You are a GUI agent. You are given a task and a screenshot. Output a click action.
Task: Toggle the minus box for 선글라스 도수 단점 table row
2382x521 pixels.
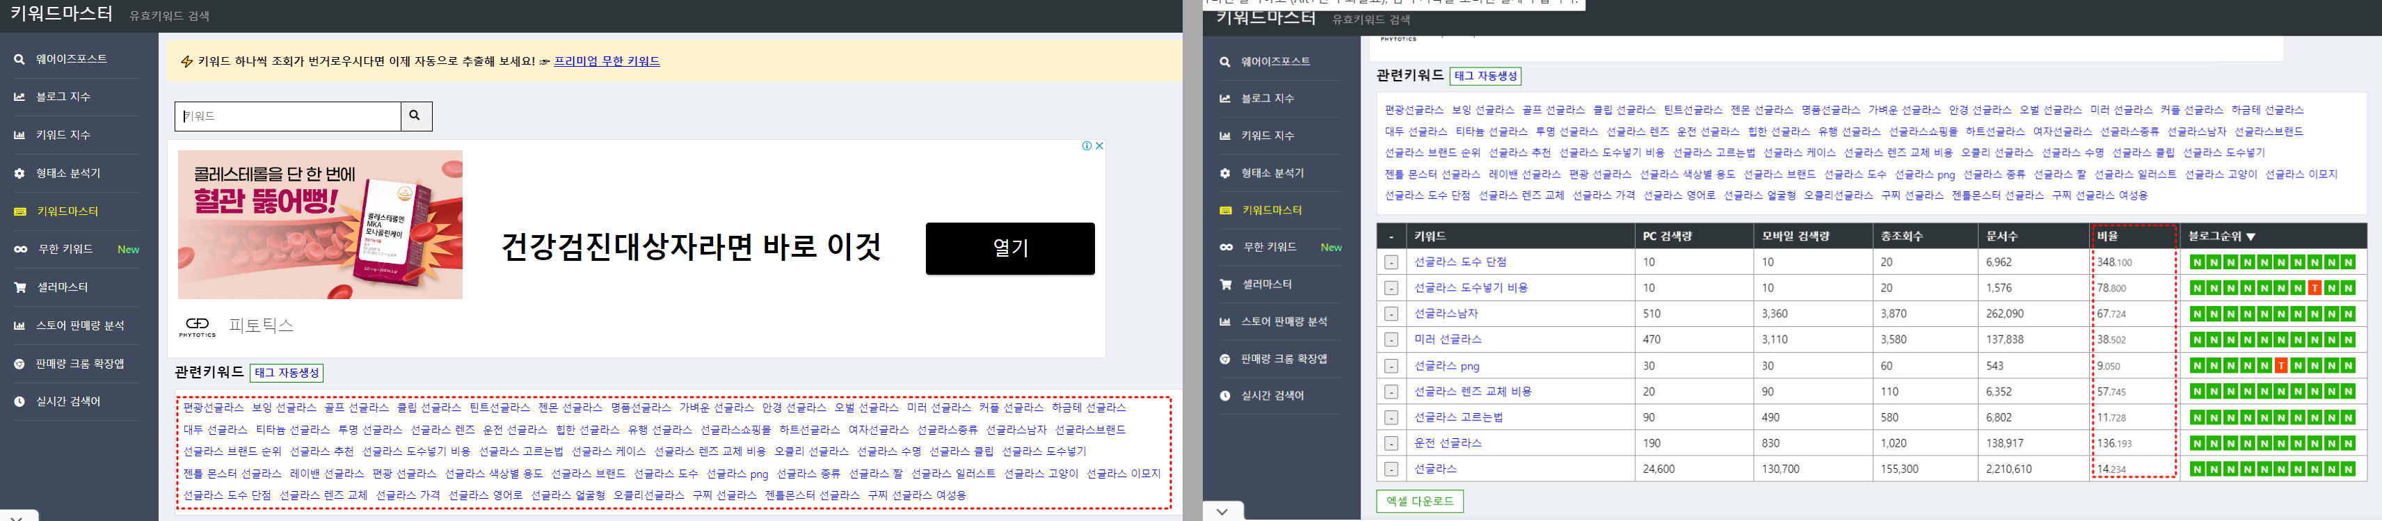(x=1391, y=262)
